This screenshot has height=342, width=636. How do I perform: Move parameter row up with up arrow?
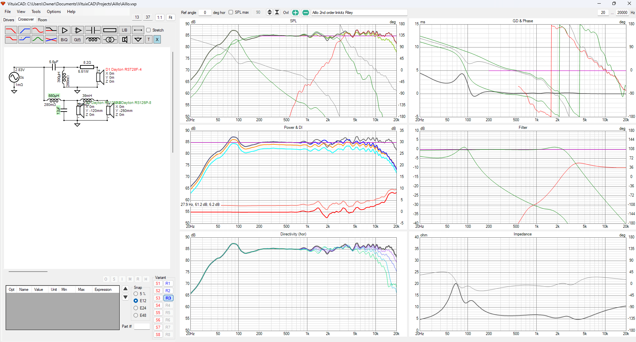tap(126, 289)
